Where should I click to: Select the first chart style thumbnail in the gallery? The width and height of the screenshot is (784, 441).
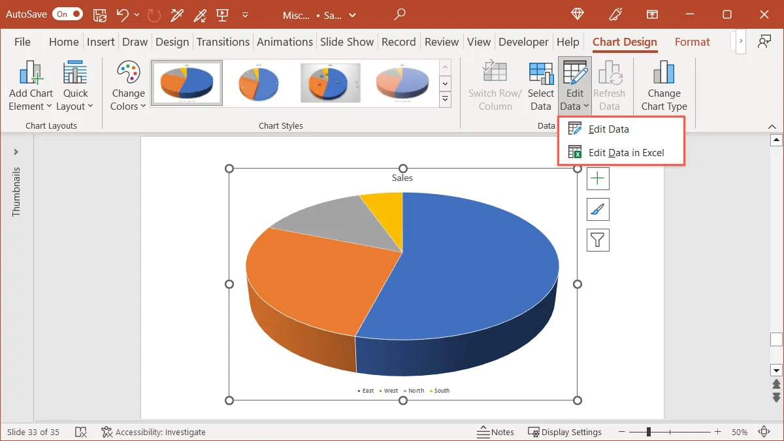pos(186,82)
